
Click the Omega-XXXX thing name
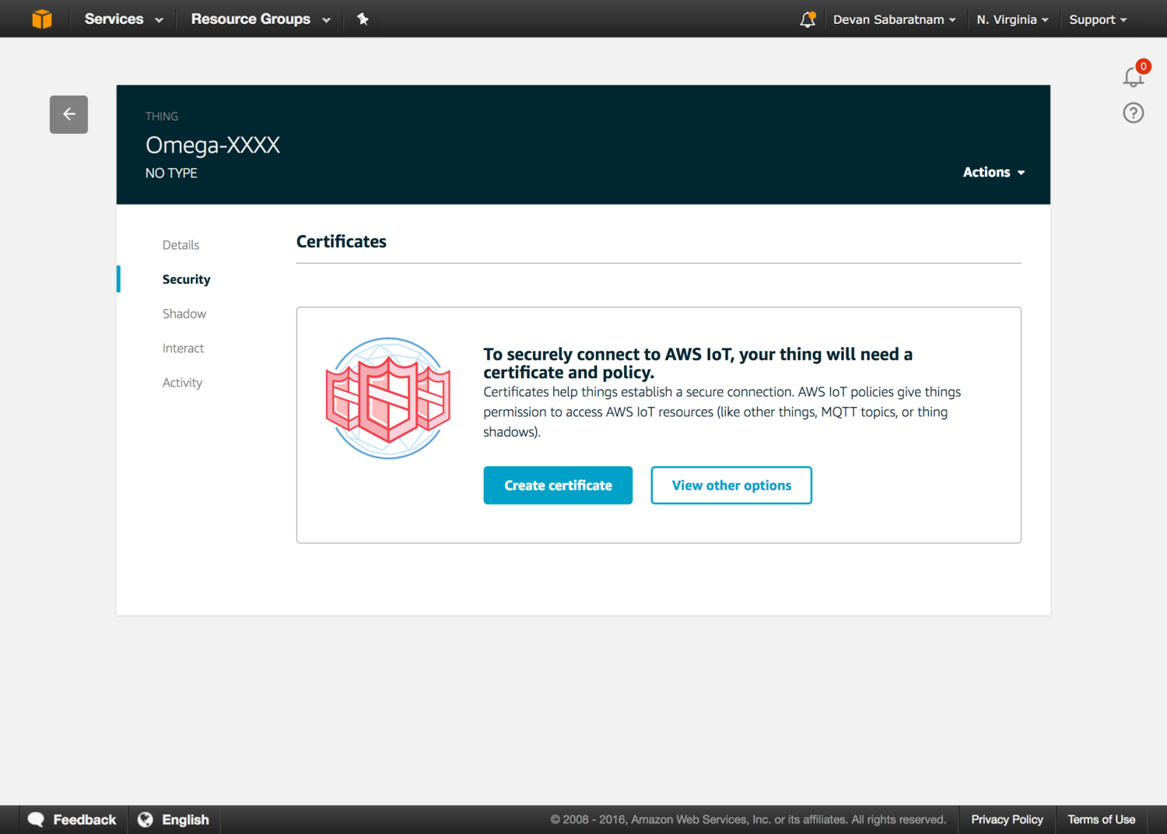point(212,145)
